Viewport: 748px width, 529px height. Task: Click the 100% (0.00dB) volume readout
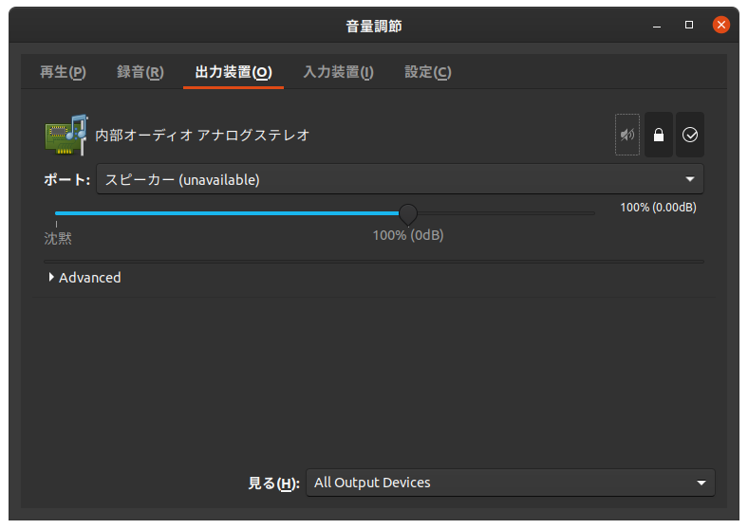tap(658, 208)
